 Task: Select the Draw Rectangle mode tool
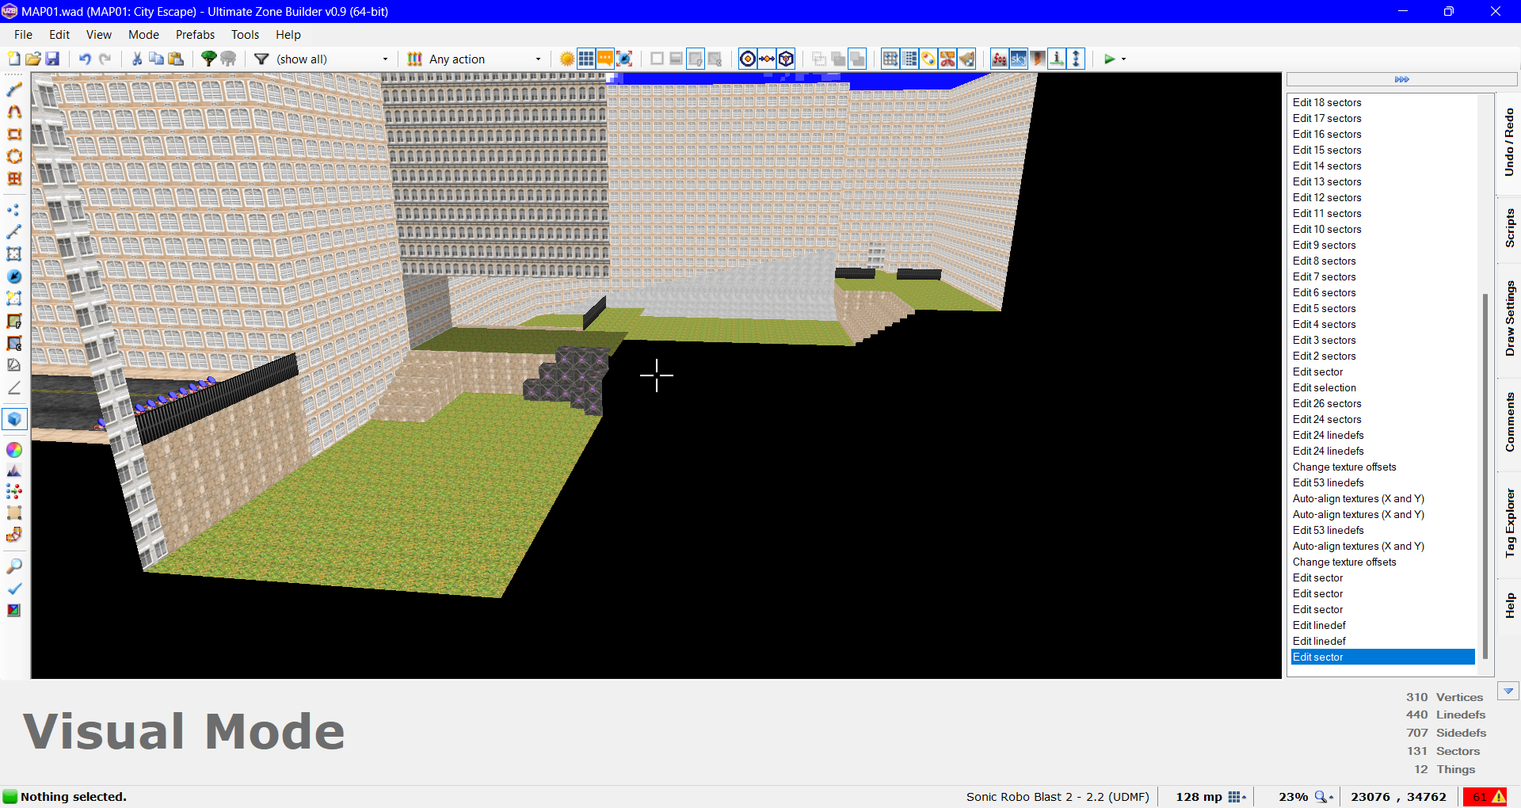[14, 134]
